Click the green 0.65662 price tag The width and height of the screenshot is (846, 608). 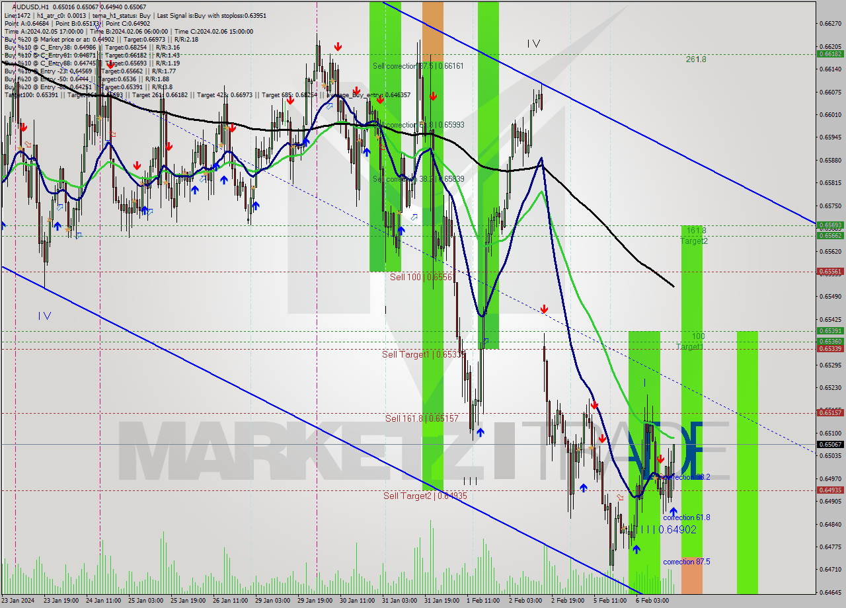(829, 235)
